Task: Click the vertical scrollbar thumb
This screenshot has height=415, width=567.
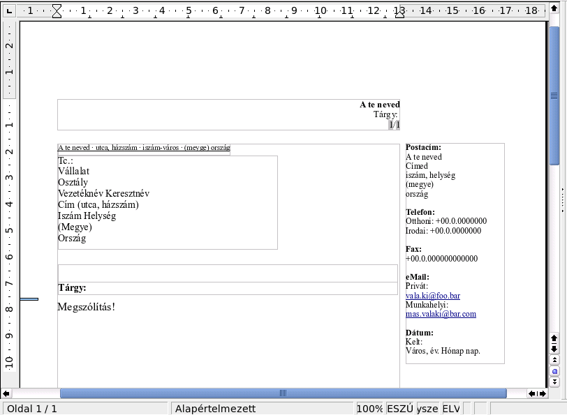Action: point(554,96)
